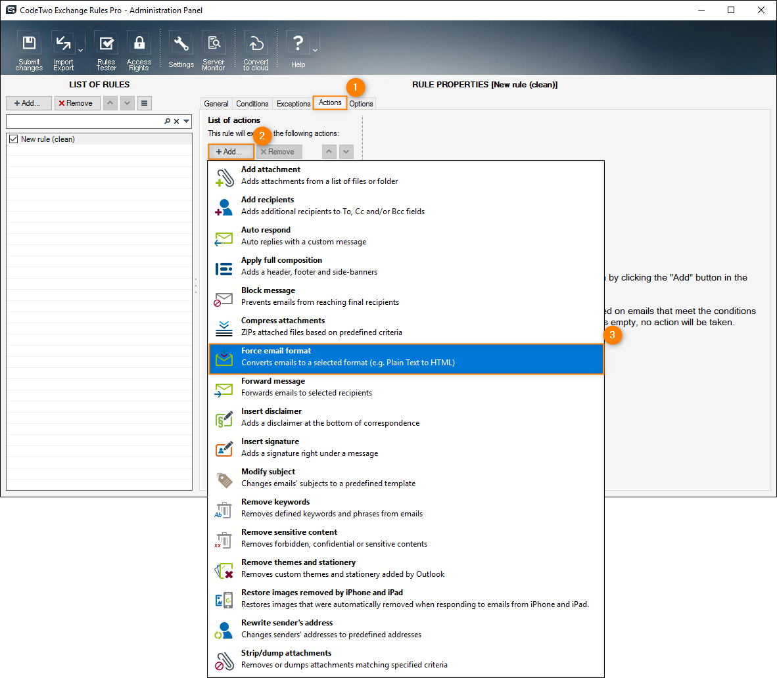The height and width of the screenshot is (678, 777).
Task: Select Force email format action
Action: (406, 359)
